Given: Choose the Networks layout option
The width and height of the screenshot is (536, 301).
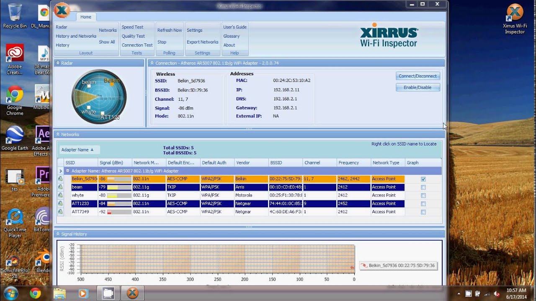Looking at the screenshot, I should (108, 30).
